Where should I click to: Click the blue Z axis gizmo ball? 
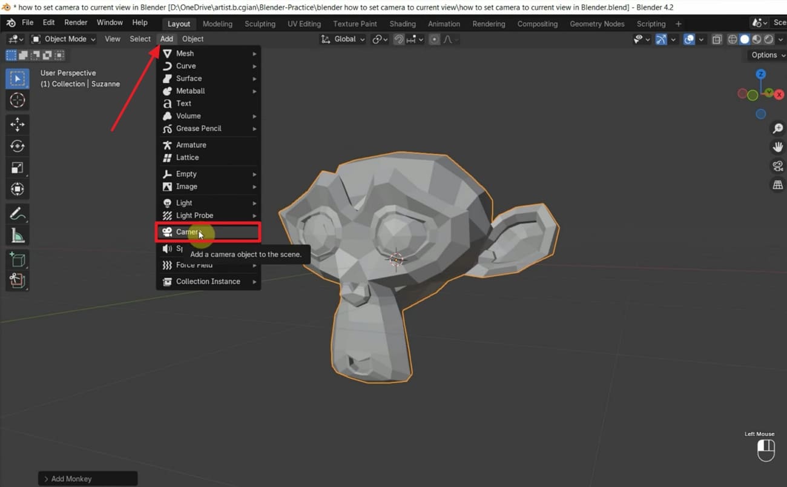coord(761,75)
